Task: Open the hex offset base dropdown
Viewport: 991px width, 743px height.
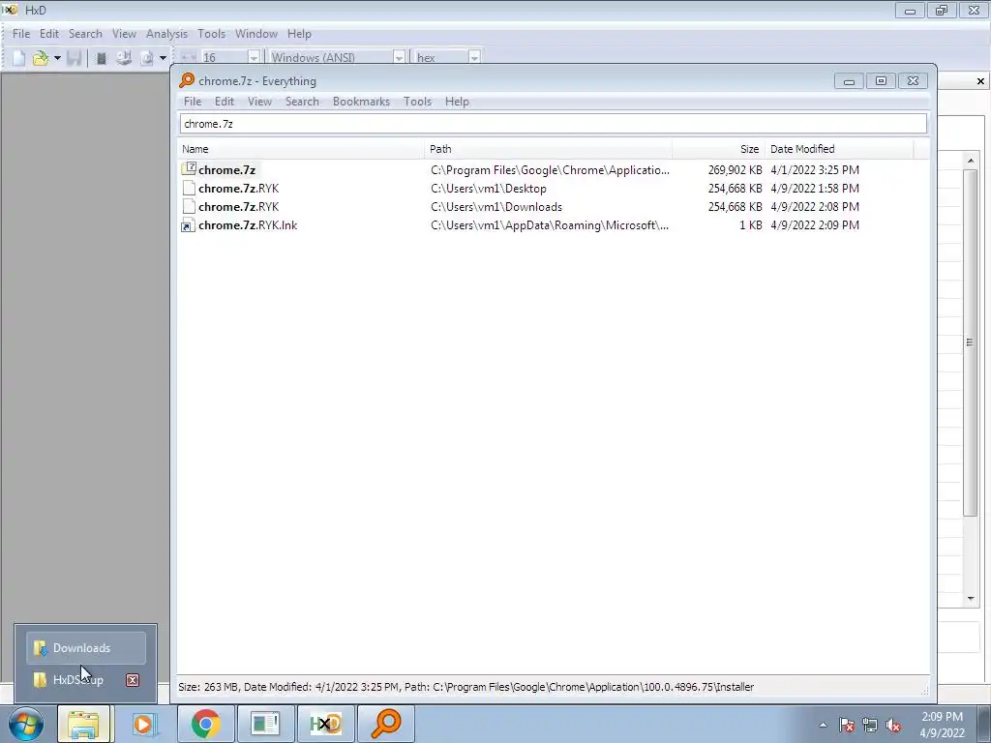Action: pos(474,57)
